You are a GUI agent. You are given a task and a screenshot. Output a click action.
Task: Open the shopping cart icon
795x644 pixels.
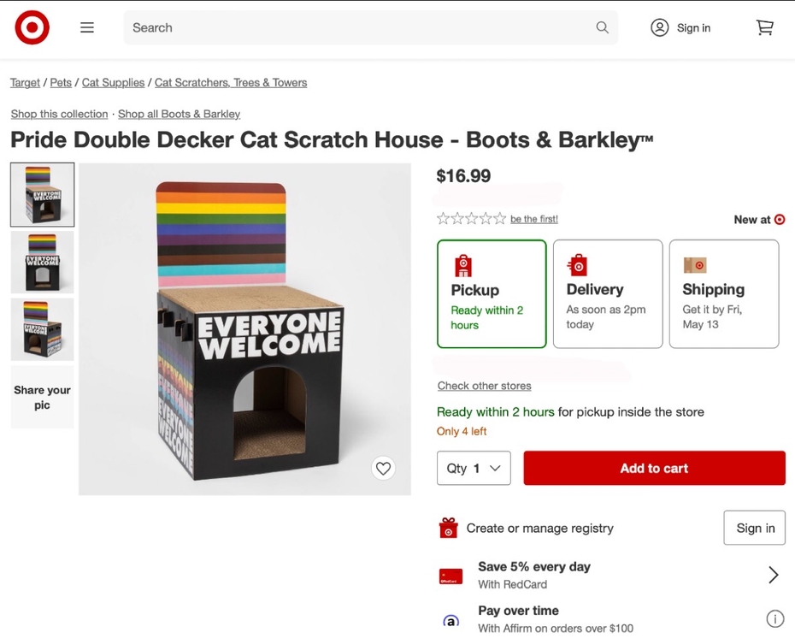[x=764, y=27]
